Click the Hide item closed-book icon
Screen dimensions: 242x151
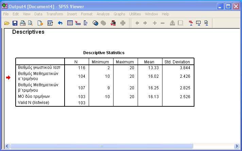tap(180, 23)
